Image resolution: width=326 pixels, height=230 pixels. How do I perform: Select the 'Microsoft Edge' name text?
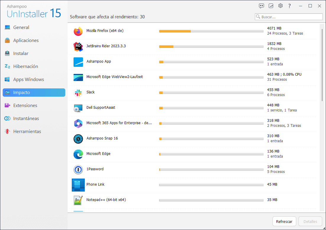98,154
